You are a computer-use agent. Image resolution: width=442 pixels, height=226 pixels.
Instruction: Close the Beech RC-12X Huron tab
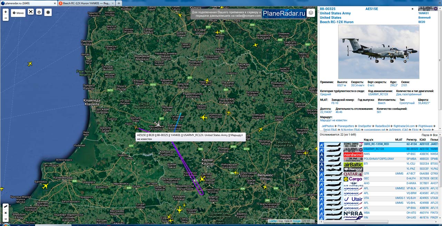tap(113, 3)
